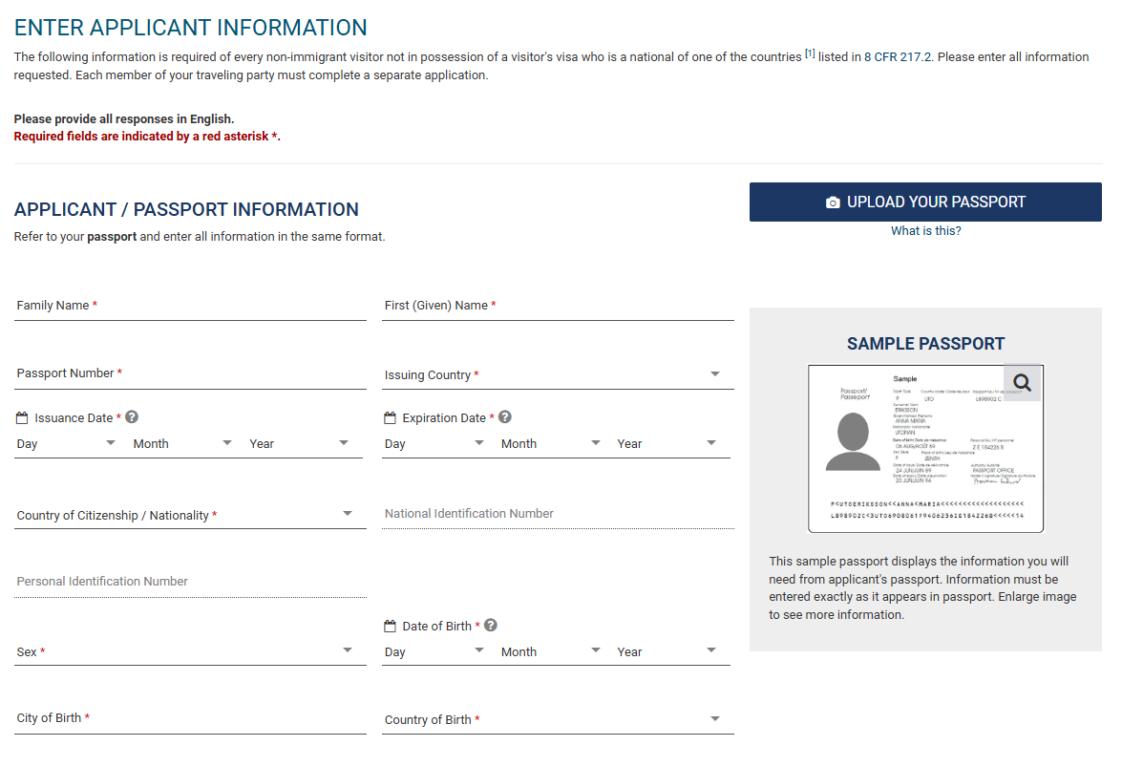This screenshot has width=1122, height=767.
Task: Open the [1] footnote link about listed countries
Action: pos(809,55)
